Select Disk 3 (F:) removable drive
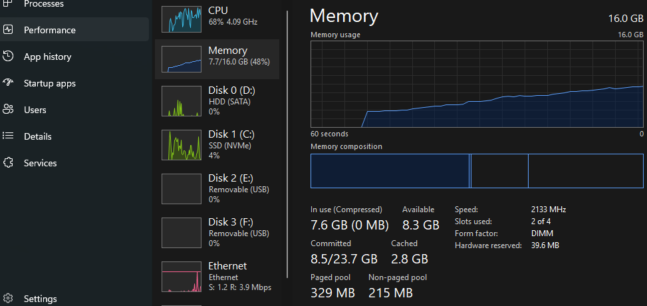The height and width of the screenshot is (306, 647). [217, 233]
